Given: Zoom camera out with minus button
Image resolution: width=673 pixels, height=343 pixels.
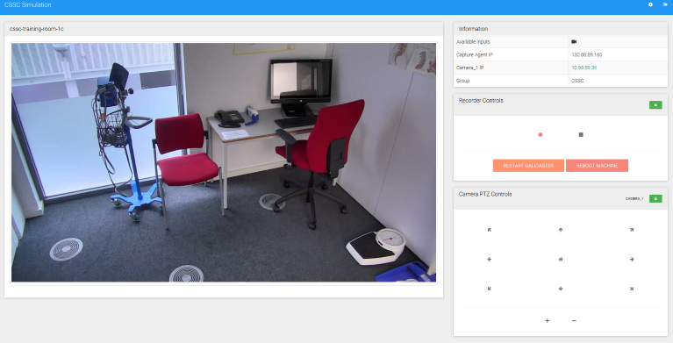Looking at the screenshot, I should point(574,321).
